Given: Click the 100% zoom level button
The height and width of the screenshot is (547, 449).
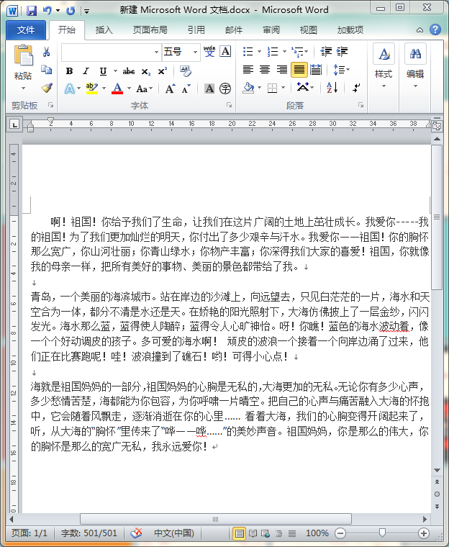Looking at the screenshot, I should [317, 533].
